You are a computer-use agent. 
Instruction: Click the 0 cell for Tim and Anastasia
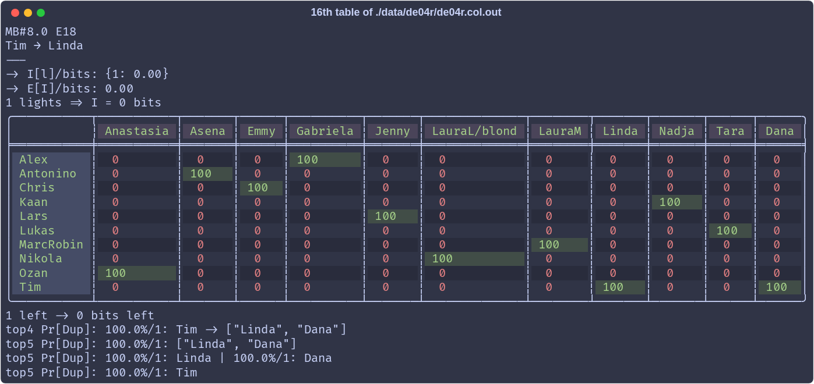pos(137,287)
